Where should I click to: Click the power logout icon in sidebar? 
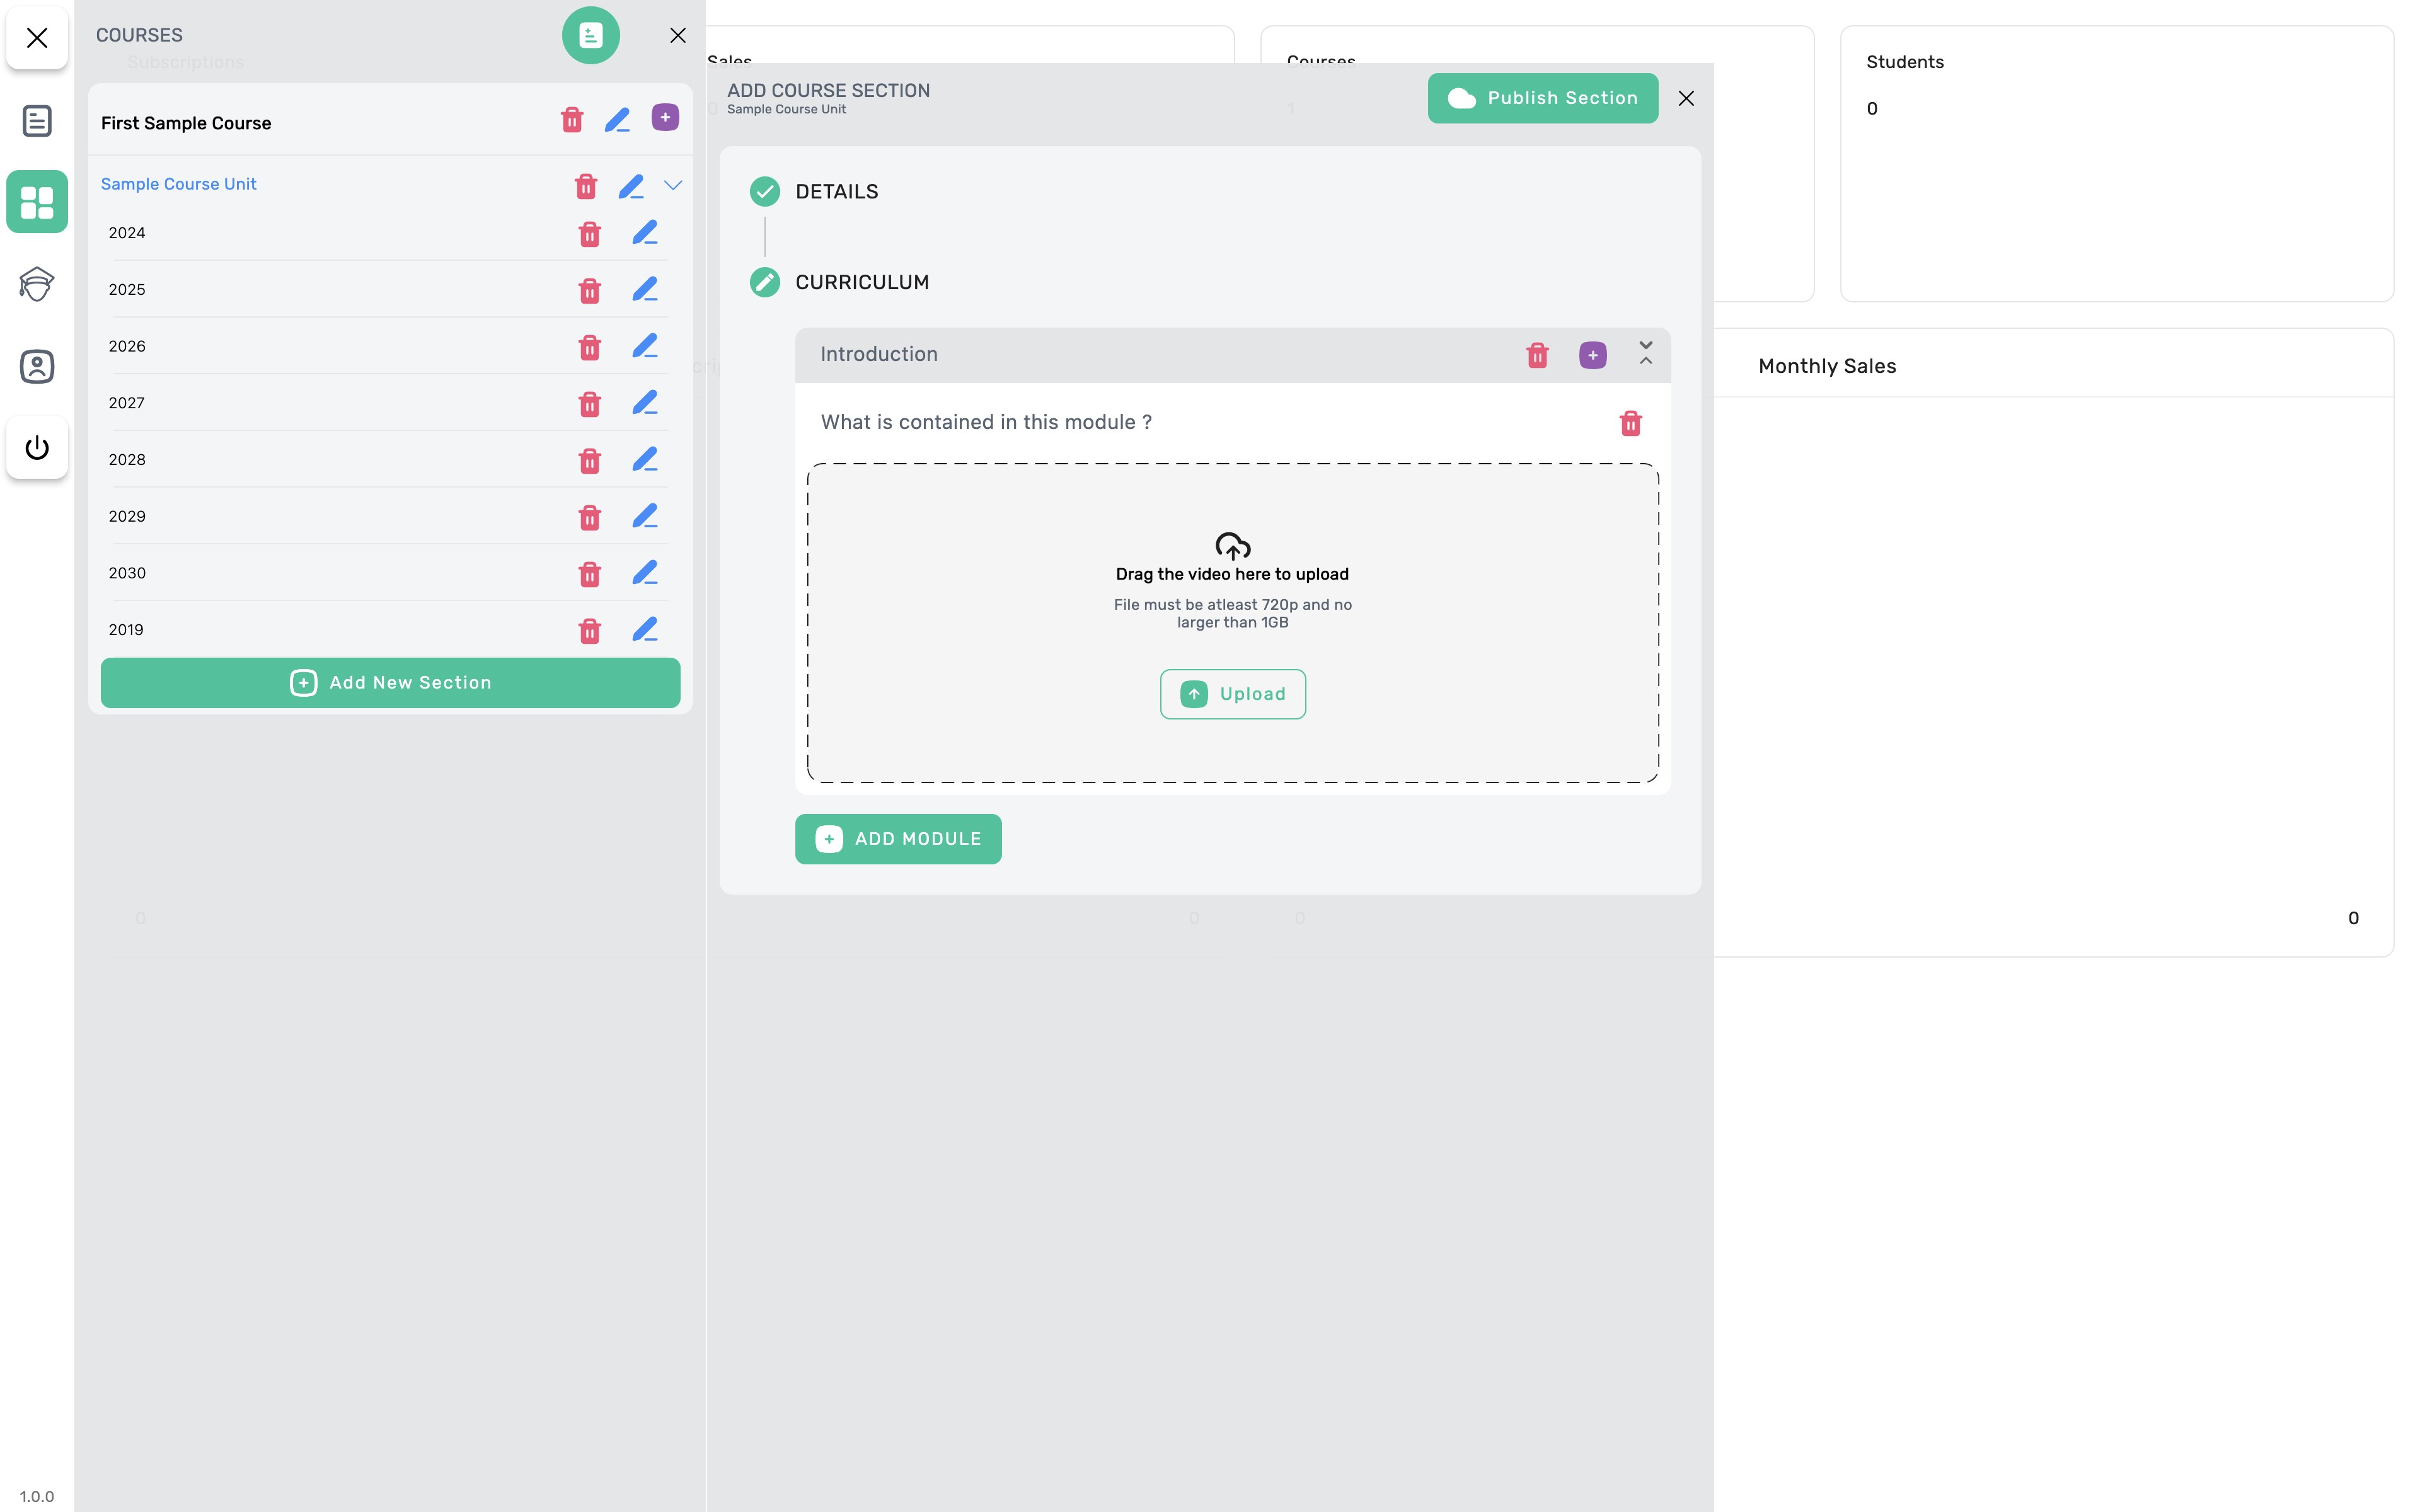coord(37,447)
